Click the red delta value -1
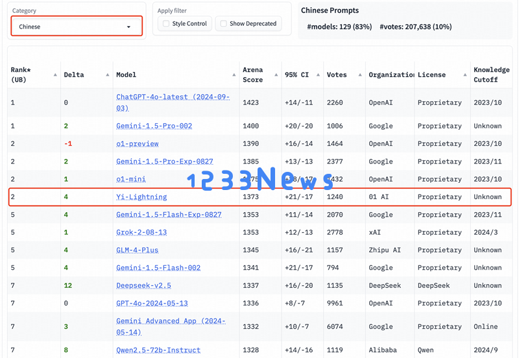The height and width of the screenshot is (358, 519). [68, 143]
